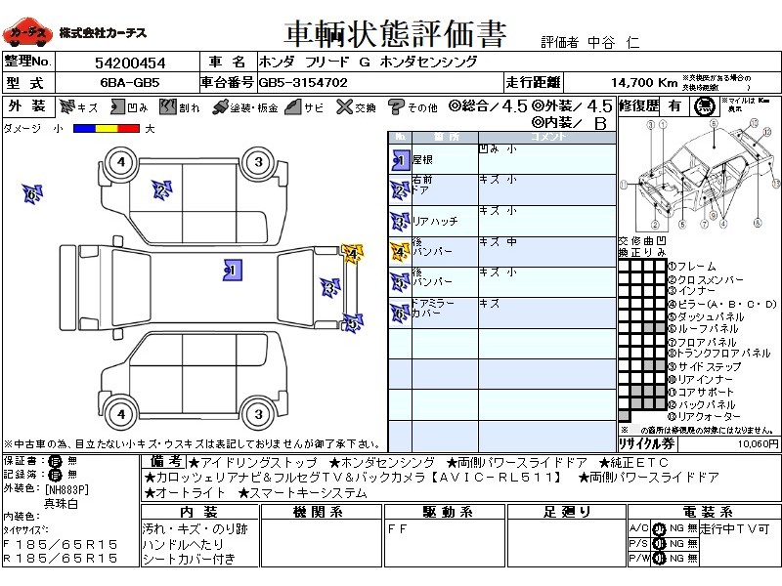Click wheel 3 on the upper side view
This screenshot has height=586, width=782.
pyautogui.click(x=258, y=162)
